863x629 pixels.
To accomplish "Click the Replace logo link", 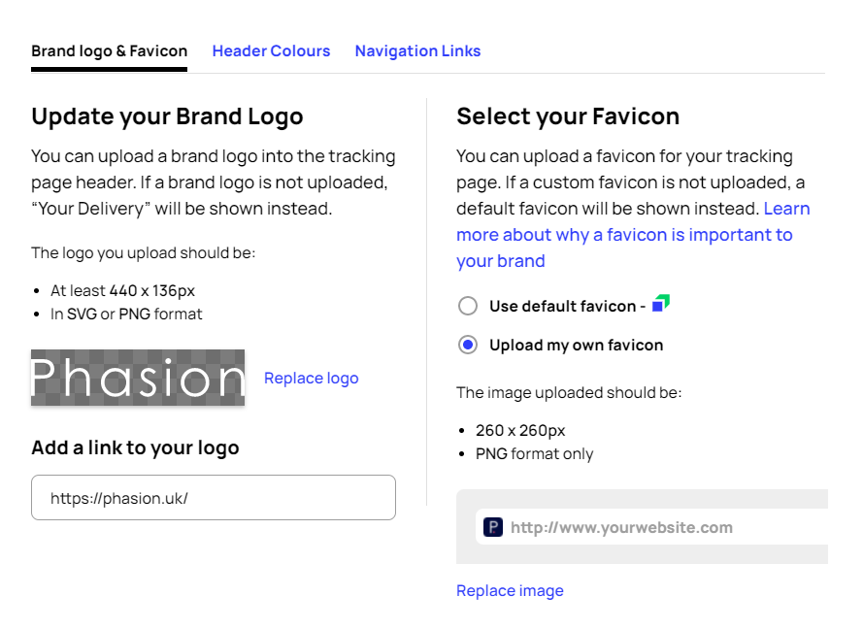I will point(311,378).
